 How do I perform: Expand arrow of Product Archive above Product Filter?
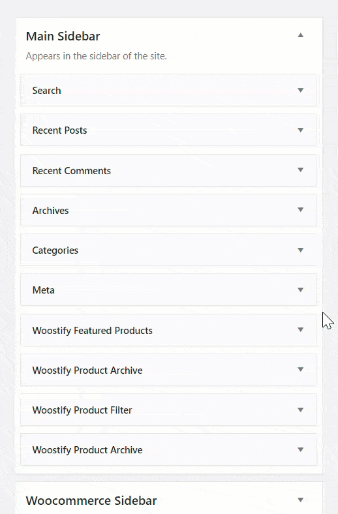(x=300, y=369)
